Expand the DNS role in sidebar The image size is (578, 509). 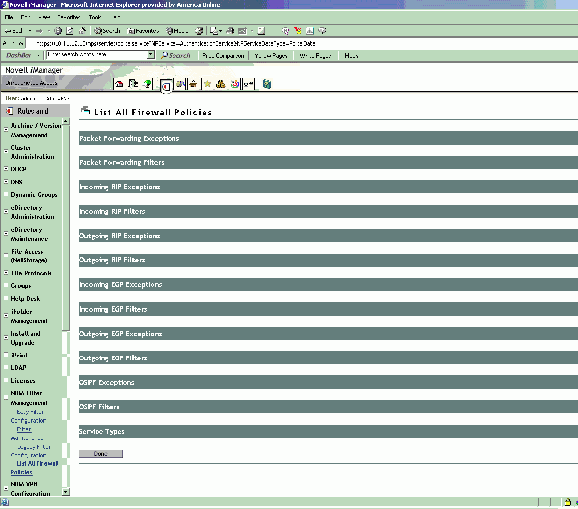click(6, 182)
